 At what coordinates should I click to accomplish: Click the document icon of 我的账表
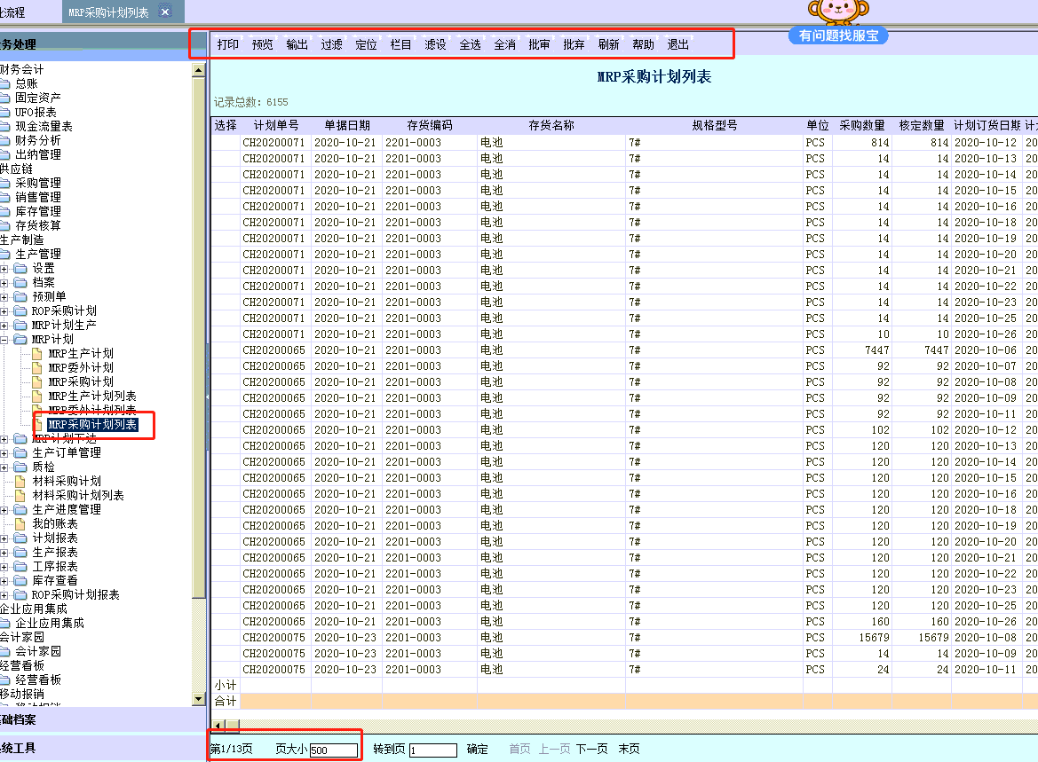[x=20, y=524]
